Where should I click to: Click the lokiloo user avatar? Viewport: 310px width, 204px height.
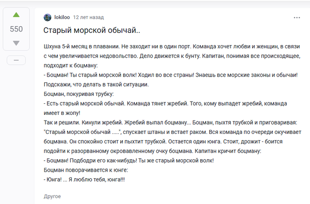pos(47,17)
